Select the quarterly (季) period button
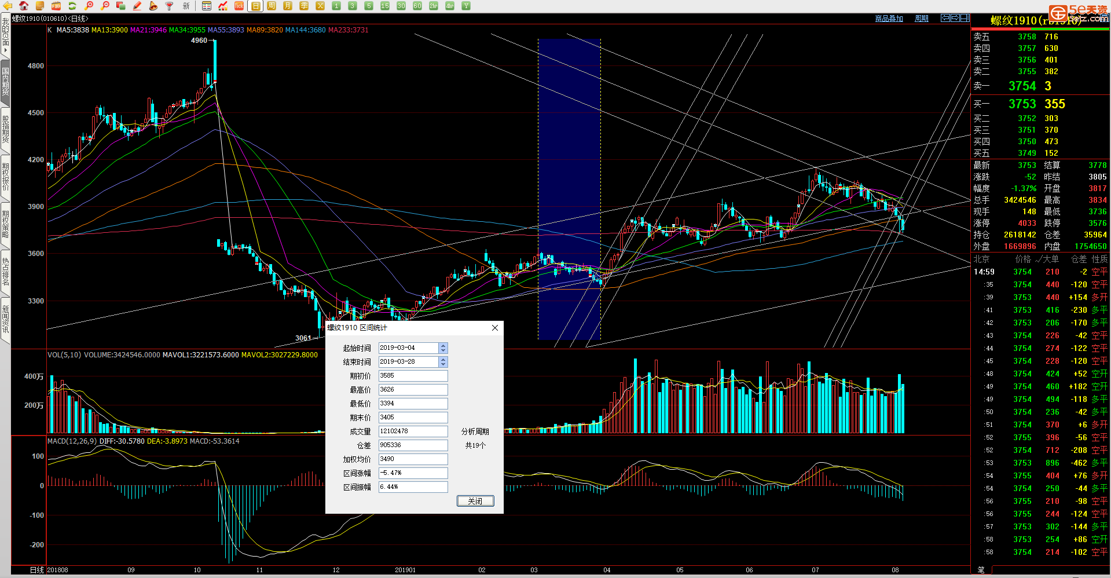This screenshot has width=1111, height=578. (304, 6)
